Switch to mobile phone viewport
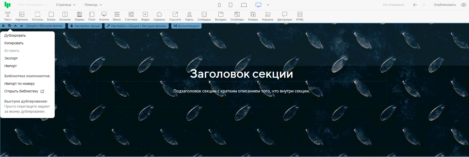This screenshot has height=157, width=469. pyautogui.click(x=219, y=5)
